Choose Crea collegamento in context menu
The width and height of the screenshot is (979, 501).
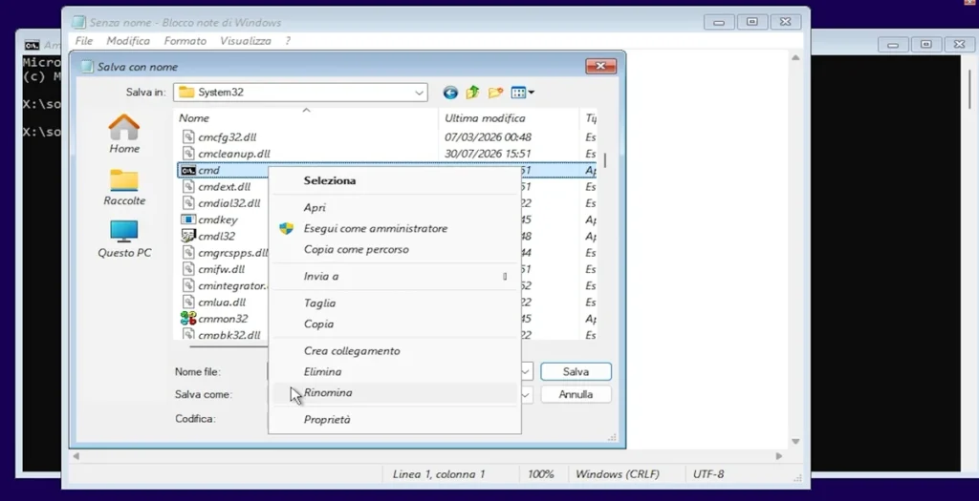[394, 351]
